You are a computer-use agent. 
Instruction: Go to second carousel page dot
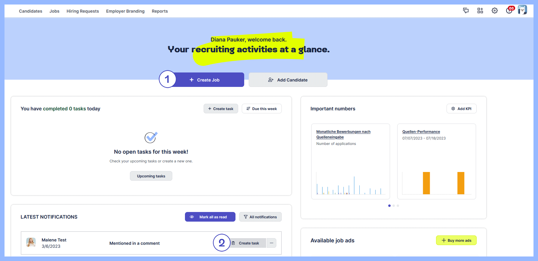click(394, 206)
